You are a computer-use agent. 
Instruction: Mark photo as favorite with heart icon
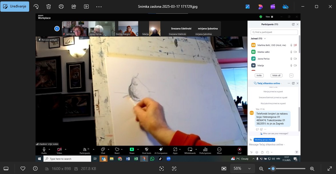tap(23, 169)
